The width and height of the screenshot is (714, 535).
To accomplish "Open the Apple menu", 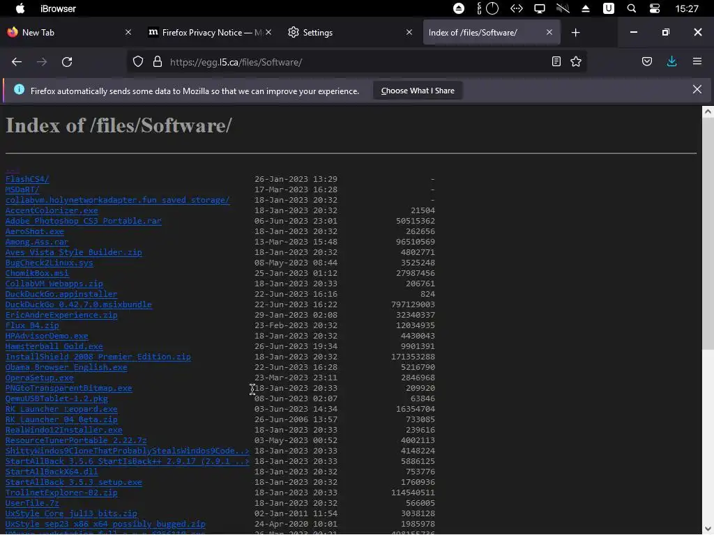I will [20, 8].
